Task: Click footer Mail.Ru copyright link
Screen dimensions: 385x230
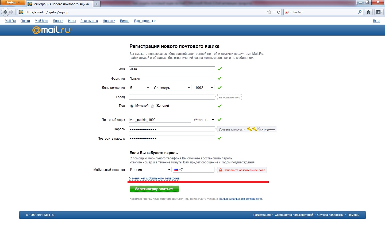Action: click(x=49, y=215)
